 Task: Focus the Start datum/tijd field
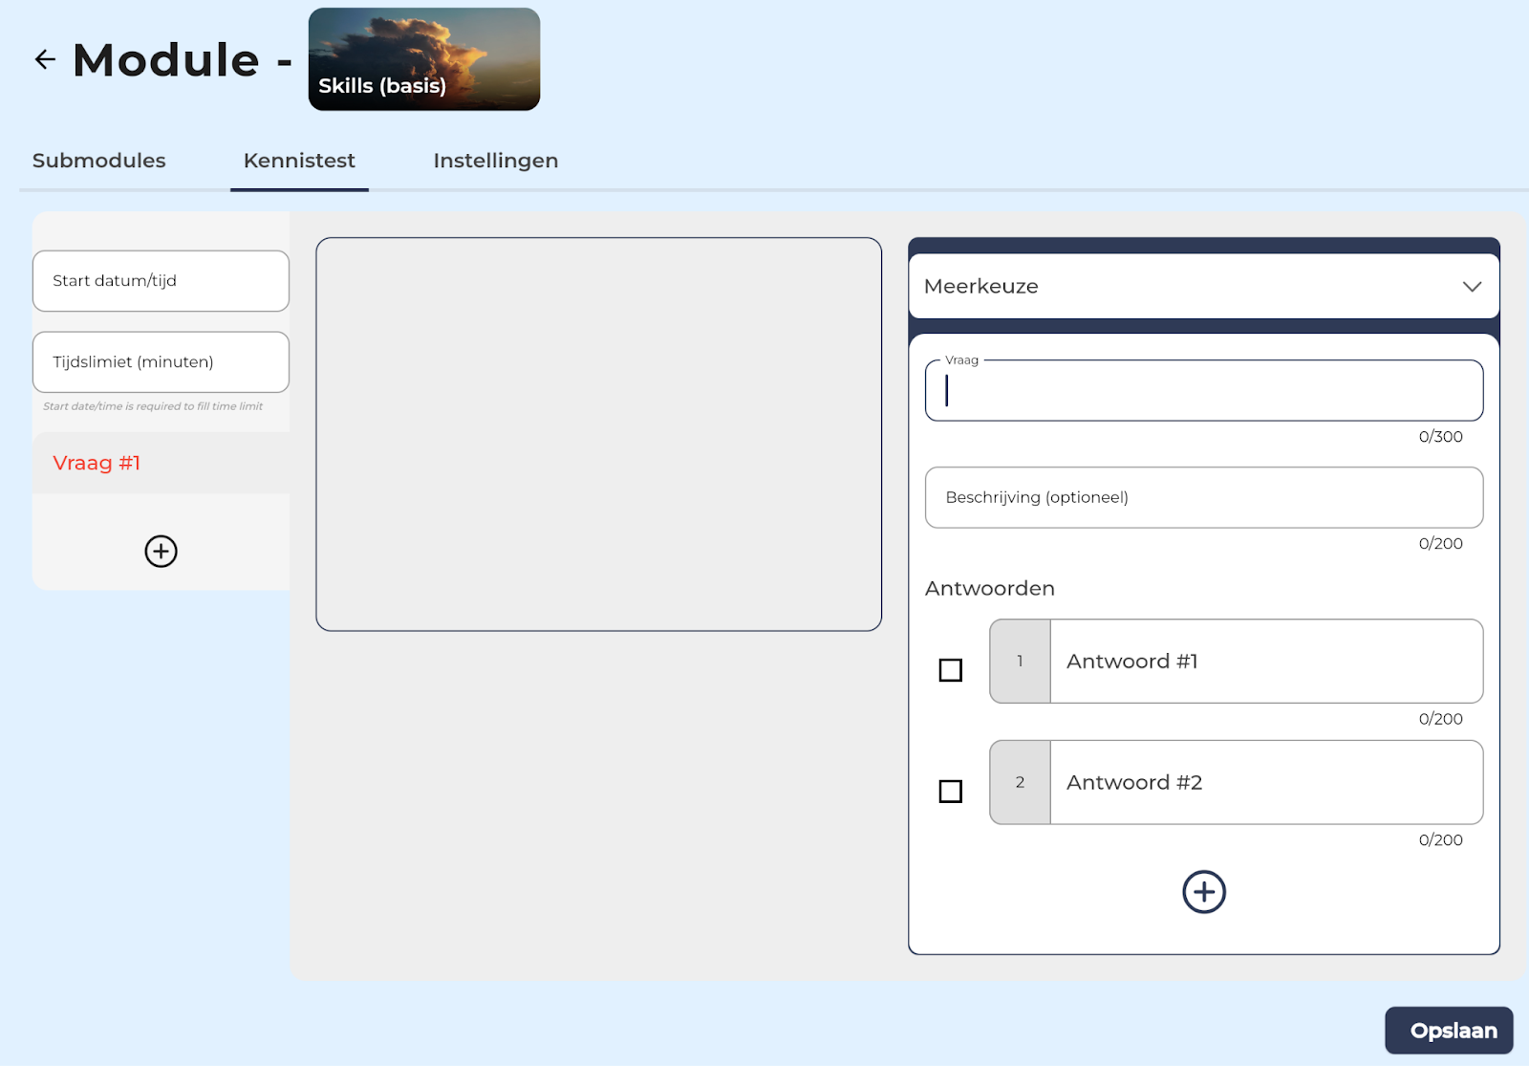(161, 281)
